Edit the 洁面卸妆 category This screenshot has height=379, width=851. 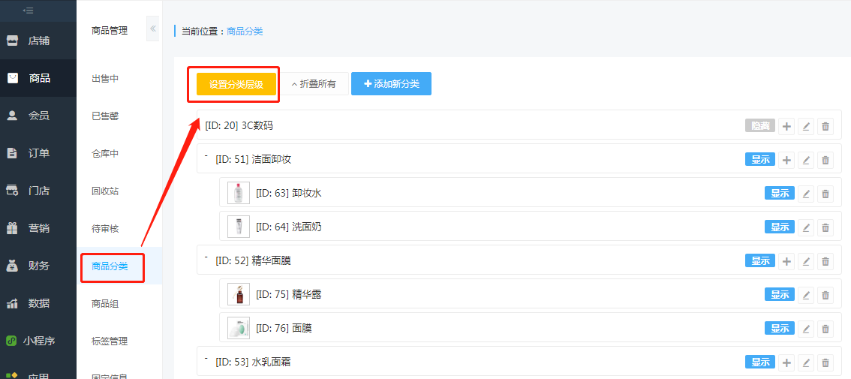point(806,160)
